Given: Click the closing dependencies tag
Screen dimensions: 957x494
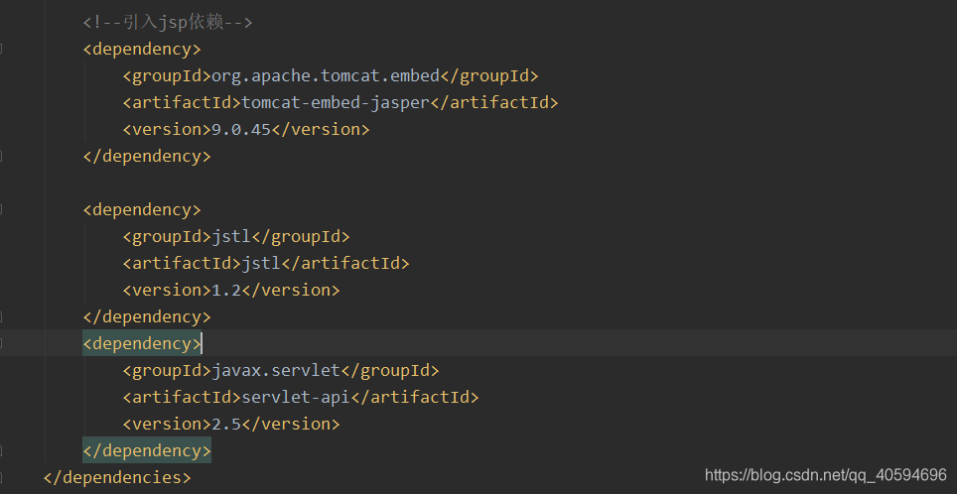Looking at the screenshot, I should (x=117, y=477).
